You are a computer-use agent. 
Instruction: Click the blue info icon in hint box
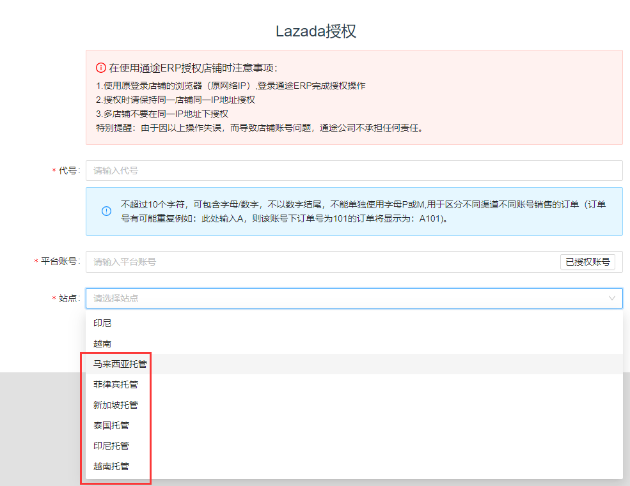click(x=106, y=211)
